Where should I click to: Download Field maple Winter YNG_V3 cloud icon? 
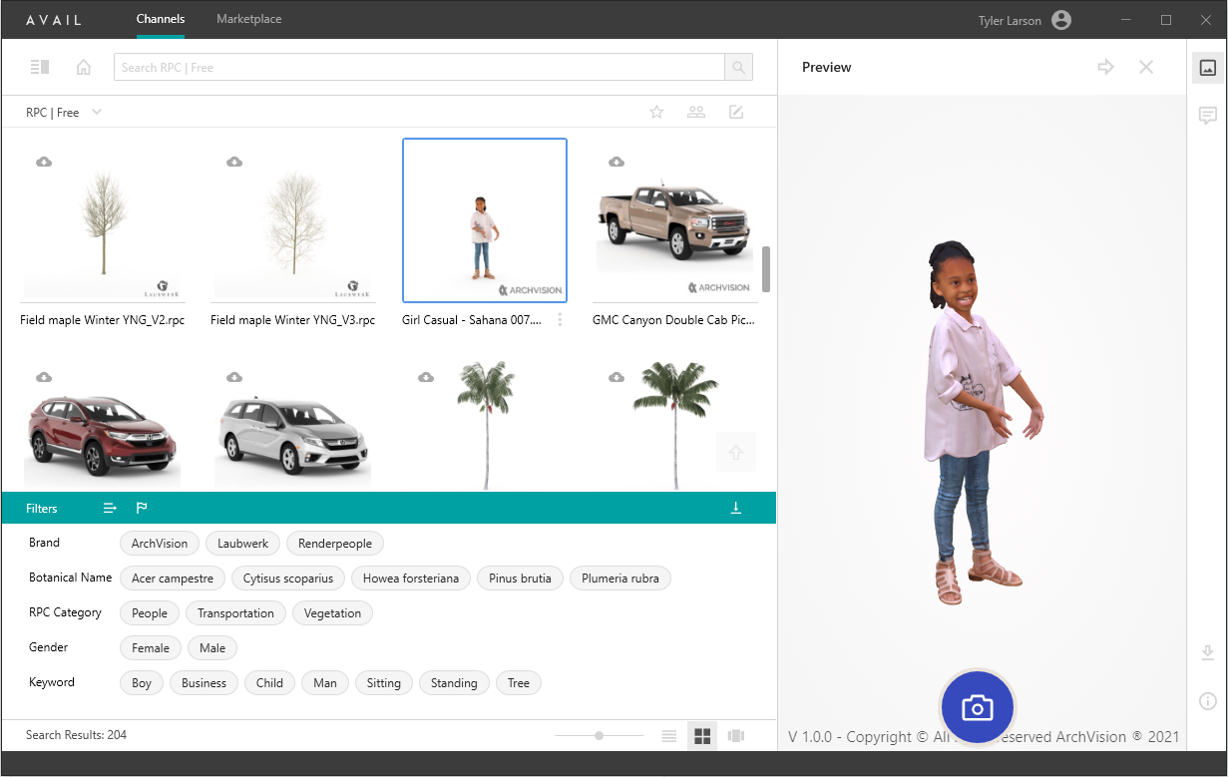pyautogui.click(x=234, y=162)
